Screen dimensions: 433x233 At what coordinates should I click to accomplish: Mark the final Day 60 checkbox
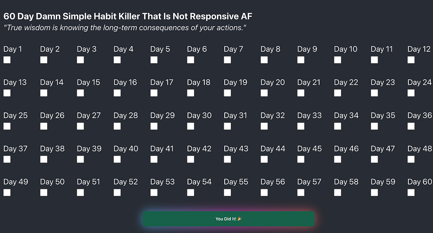(411, 192)
